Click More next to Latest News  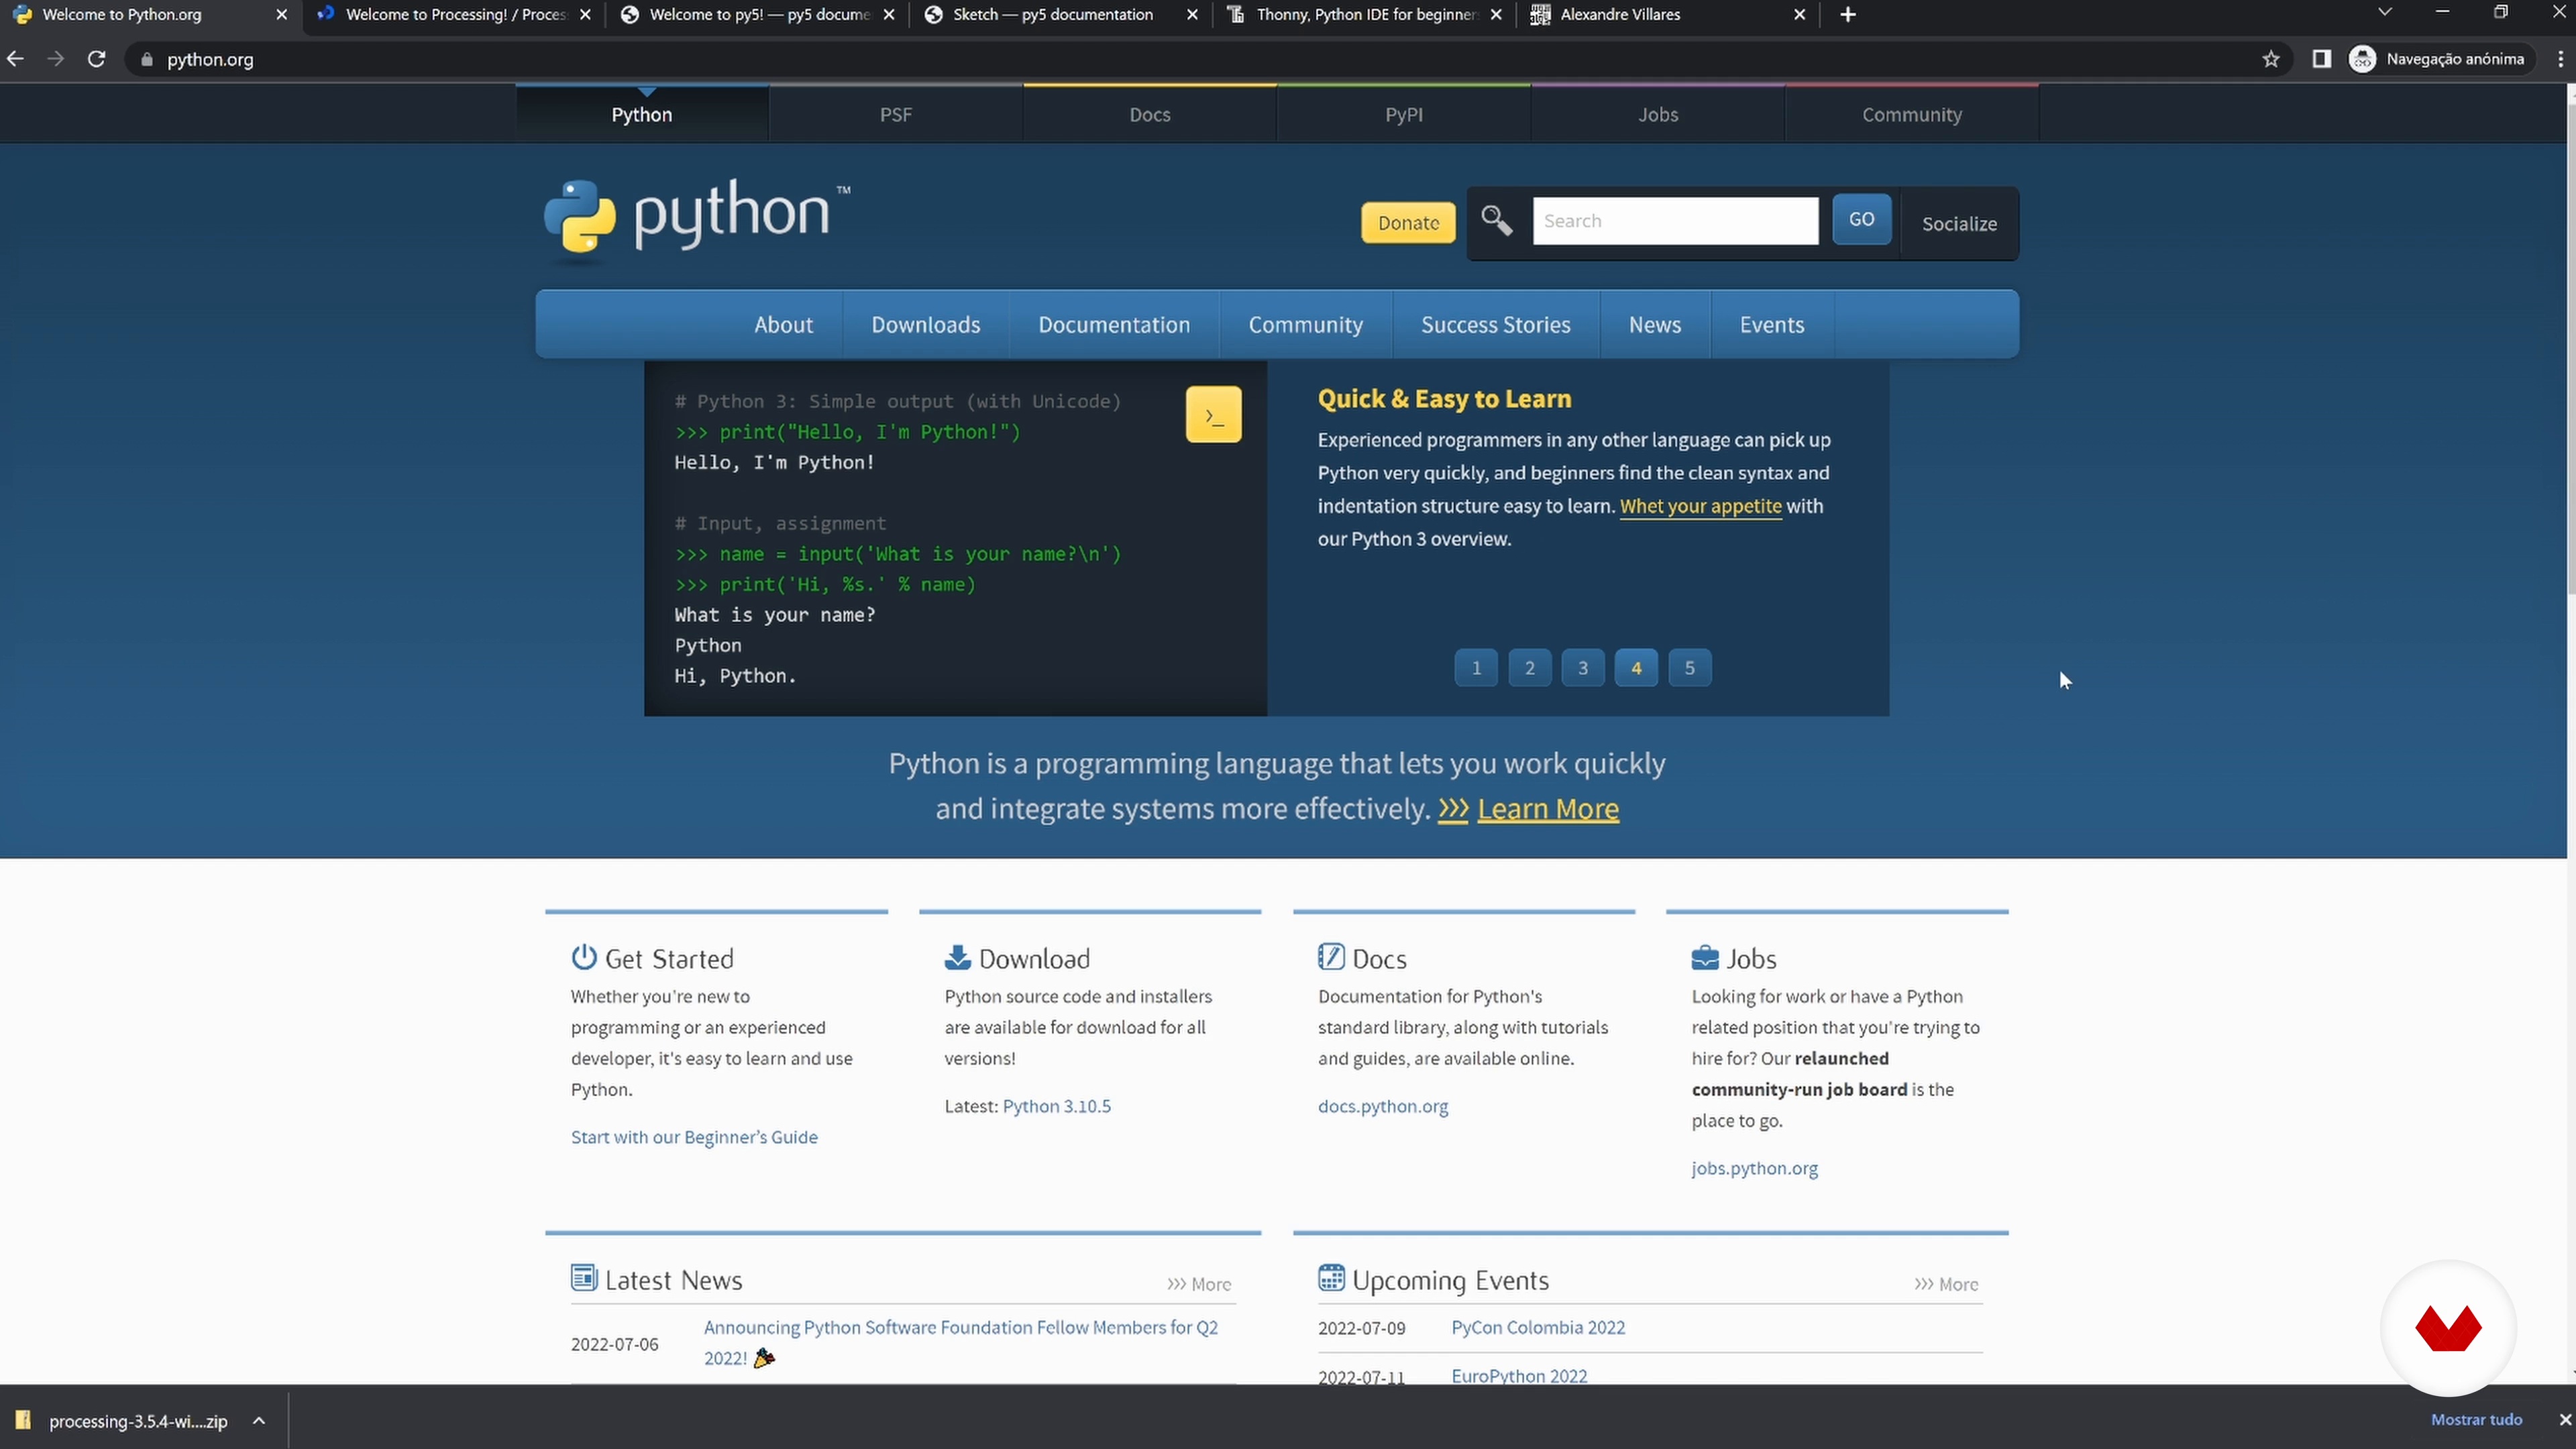click(x=1198, y=1283)
